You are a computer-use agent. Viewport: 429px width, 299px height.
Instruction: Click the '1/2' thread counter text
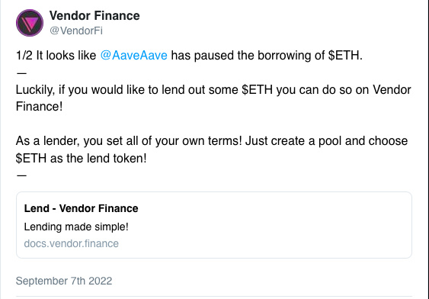[24, 56]
